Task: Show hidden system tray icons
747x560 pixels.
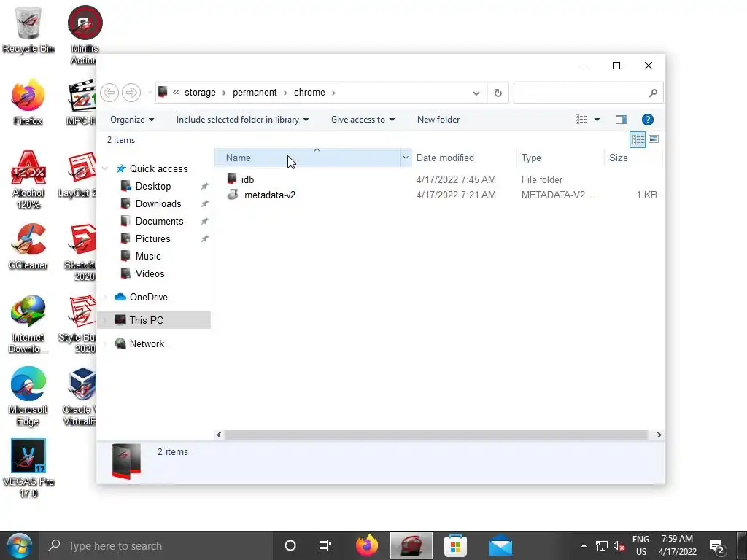Action: click(584, 545)
